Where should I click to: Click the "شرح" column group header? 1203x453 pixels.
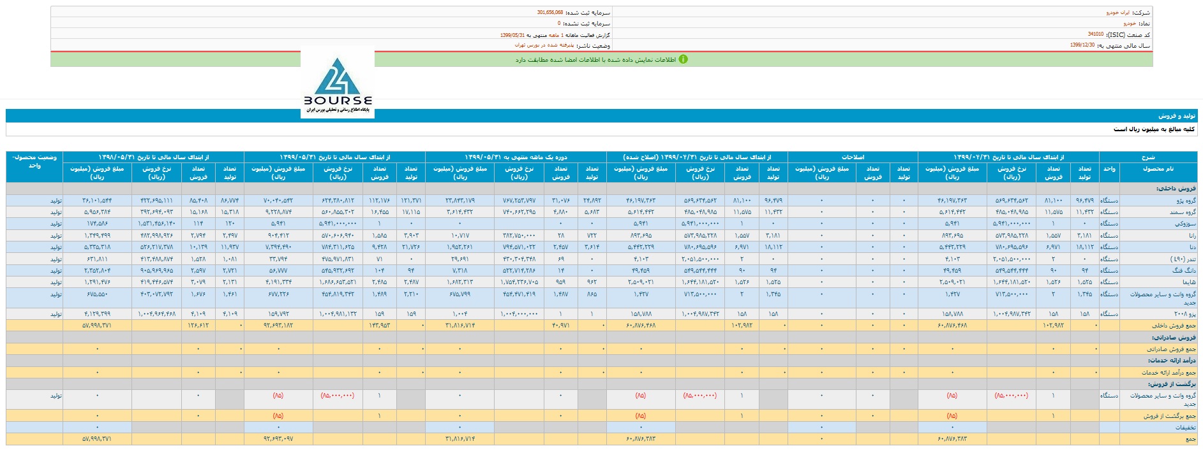pos(1148,157)
